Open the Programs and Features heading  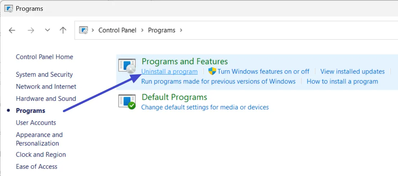click(x=184, y=61)
